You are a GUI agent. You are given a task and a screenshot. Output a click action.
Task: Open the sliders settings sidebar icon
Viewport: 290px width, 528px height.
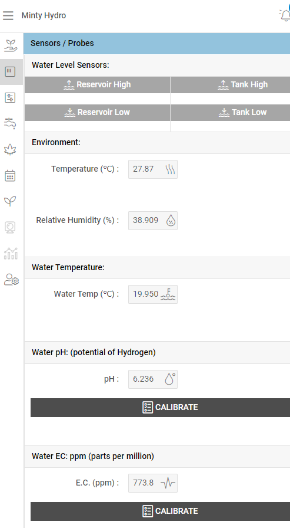pos(10,98)
